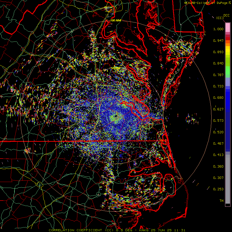This screenshot has width=232, height=232.
Task: Click the 11:31 timestamp in the caption
Action: point(180,230)
